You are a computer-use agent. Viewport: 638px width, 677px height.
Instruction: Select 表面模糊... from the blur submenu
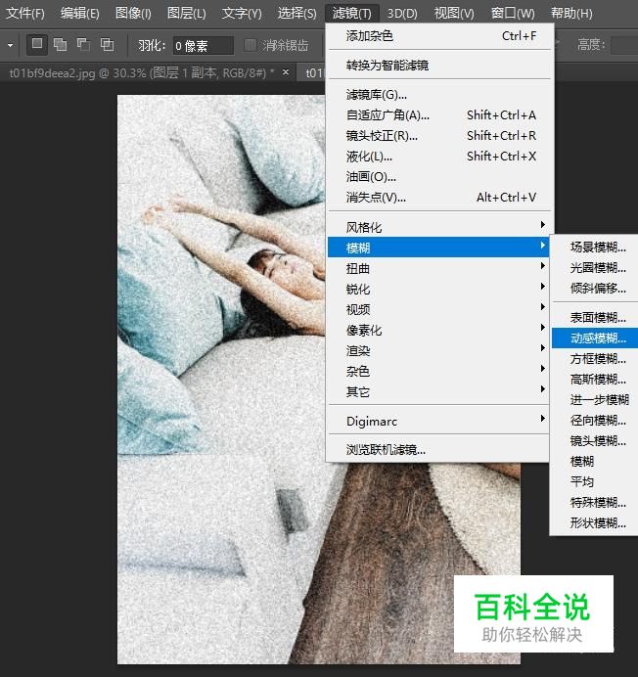pyautogui.click(x=595, y=318)
